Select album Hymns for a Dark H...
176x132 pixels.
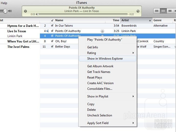23,26
